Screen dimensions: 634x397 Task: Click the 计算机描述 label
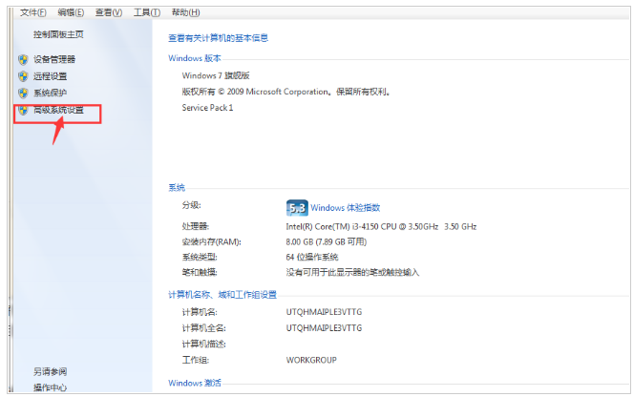point(203,345)
